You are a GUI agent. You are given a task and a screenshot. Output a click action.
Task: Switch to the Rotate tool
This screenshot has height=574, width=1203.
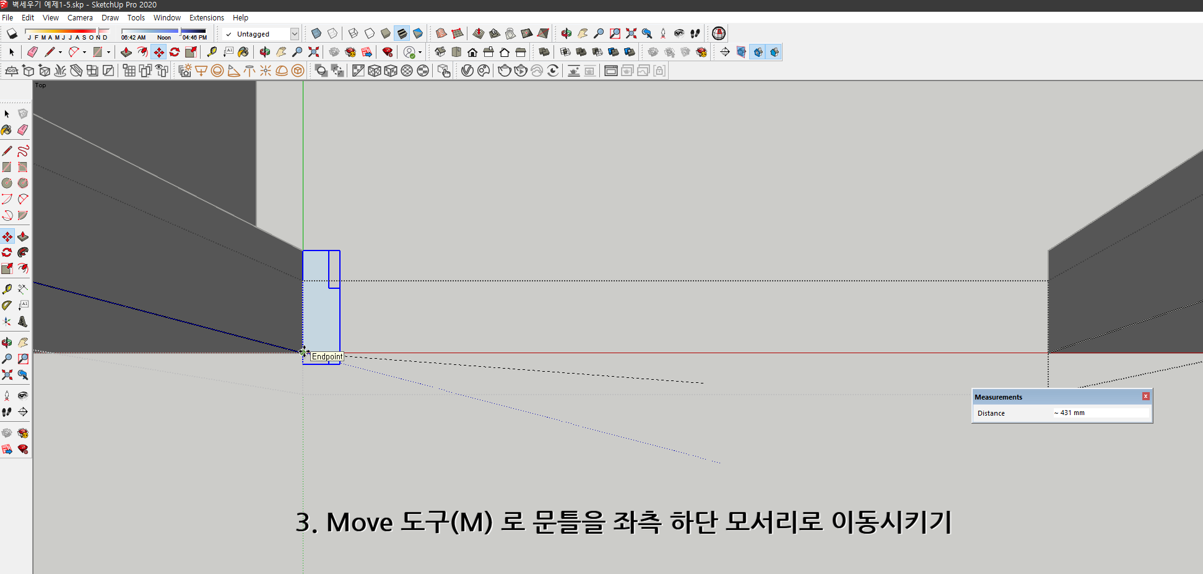coord(174,52)
